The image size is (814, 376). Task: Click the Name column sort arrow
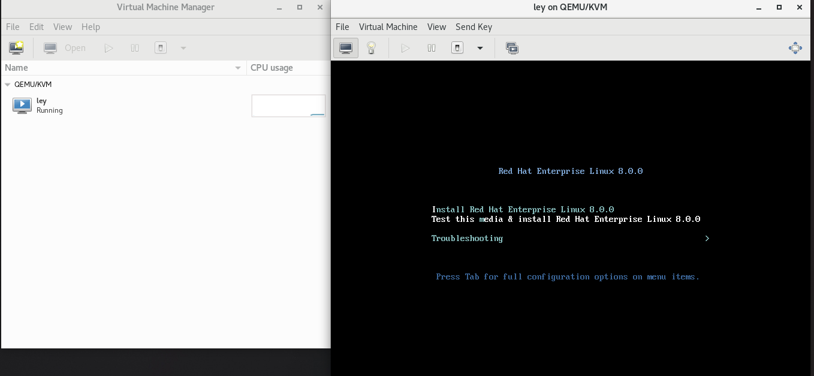237,68
